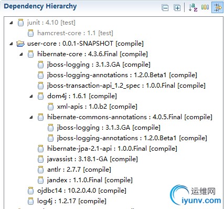The image size is (224, 209).
Task: Collapse the hibernate-core 4.3.6.Final node
Action: pyautogui.click(x=22, y=54)
